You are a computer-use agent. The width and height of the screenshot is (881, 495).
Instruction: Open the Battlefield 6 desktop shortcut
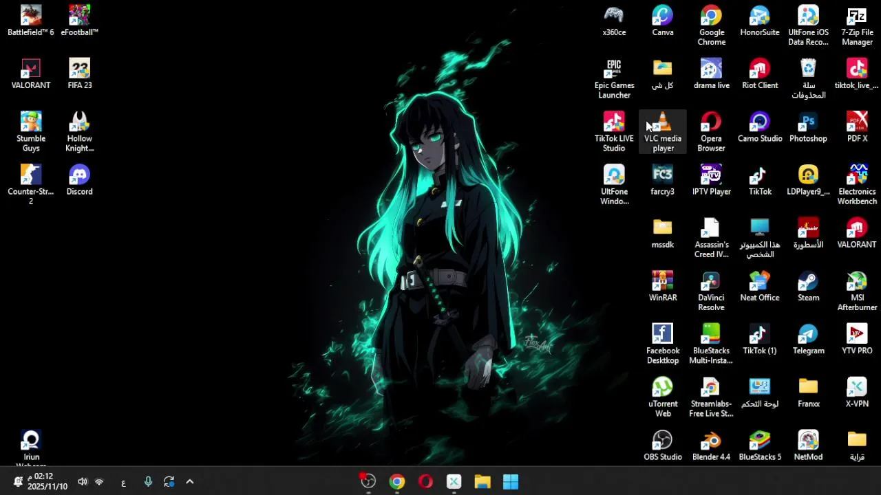click(x=31, y=21)
